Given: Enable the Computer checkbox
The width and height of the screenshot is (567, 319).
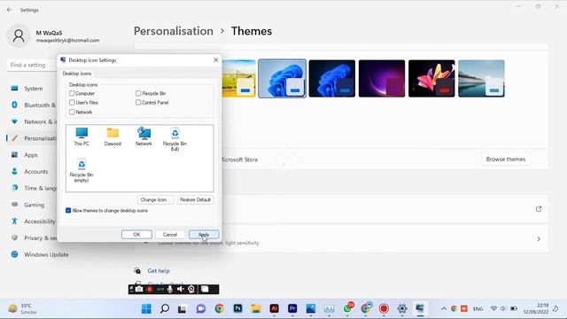Looking at the screenshot, I should click(x=72, y=93).
